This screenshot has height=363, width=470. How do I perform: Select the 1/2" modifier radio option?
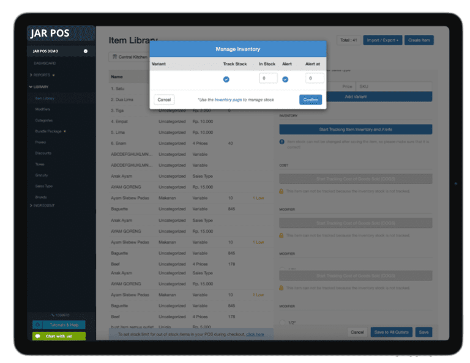(283, 323)
